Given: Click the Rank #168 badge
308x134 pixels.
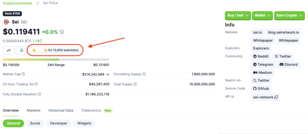Looking at the screenshot, I should (12, 14).
